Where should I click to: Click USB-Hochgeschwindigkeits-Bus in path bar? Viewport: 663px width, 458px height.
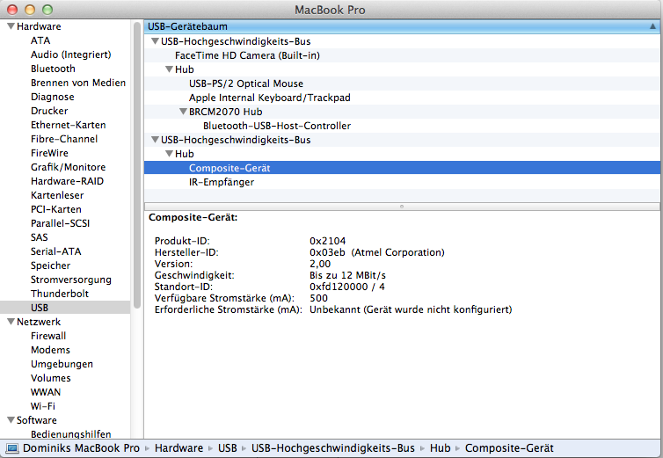[333, 448]
